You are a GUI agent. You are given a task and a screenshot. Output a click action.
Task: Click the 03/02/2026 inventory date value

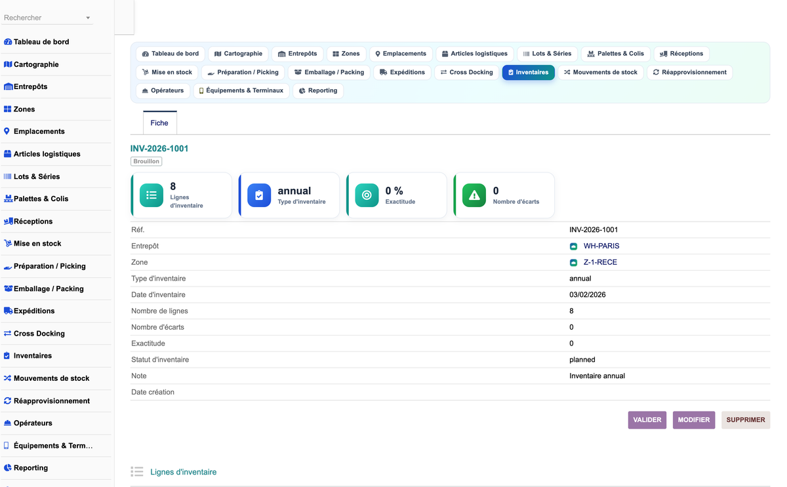coord(588,295)
